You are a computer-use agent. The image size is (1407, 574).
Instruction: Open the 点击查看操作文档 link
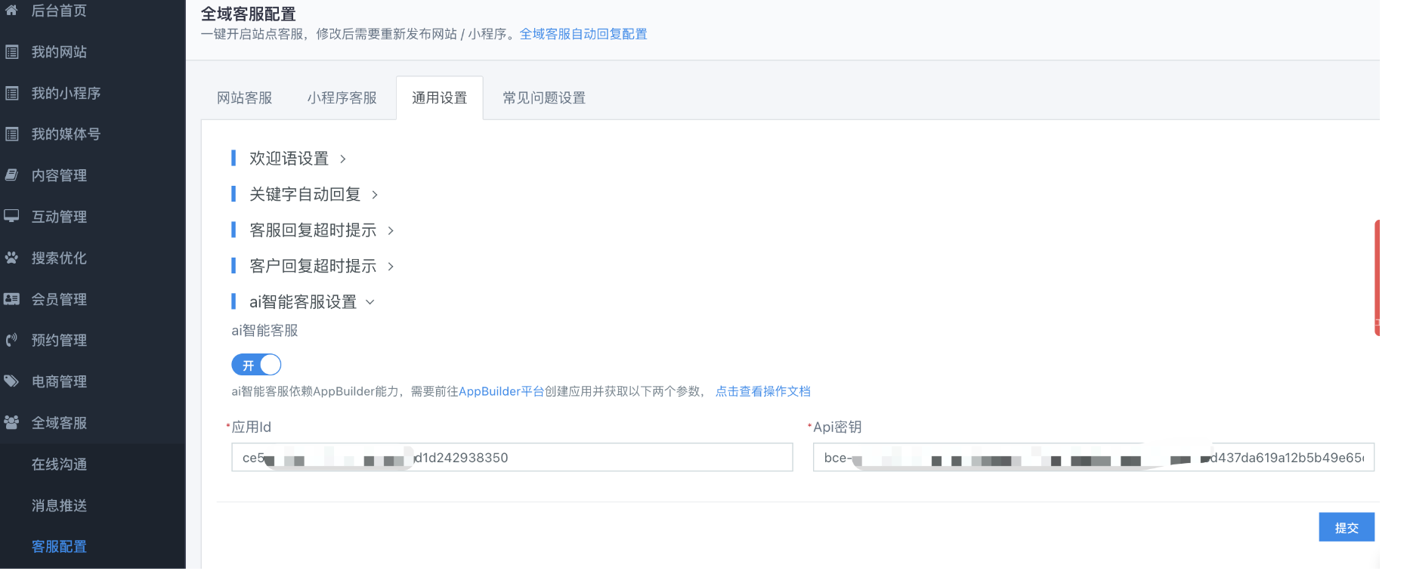(x=763, y=391)
